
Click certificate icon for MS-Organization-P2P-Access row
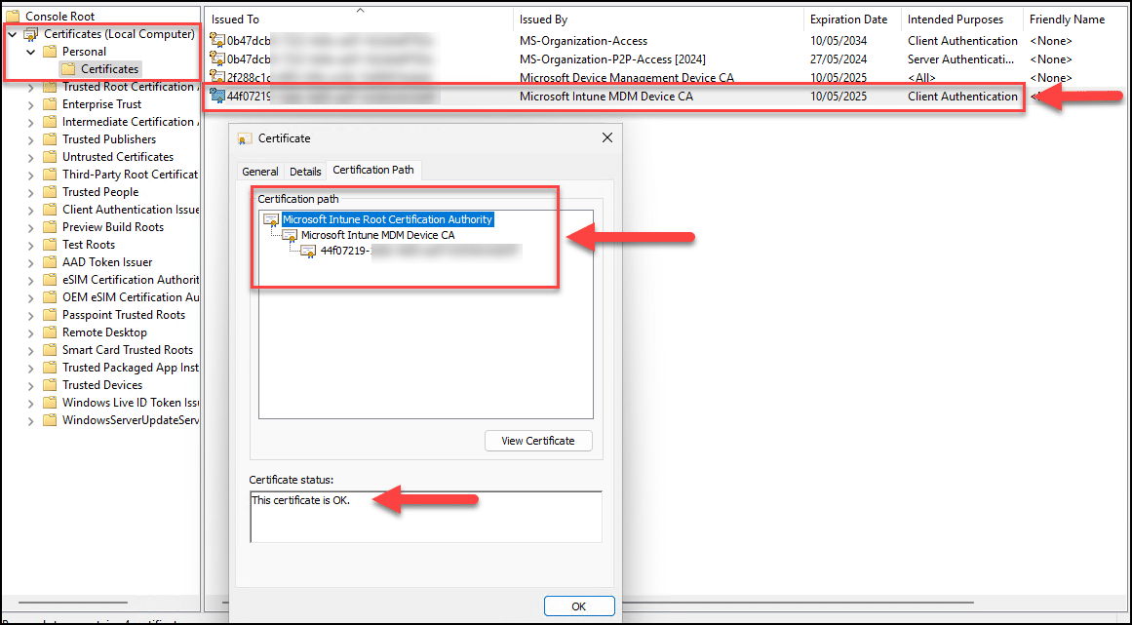coord(217,59)
